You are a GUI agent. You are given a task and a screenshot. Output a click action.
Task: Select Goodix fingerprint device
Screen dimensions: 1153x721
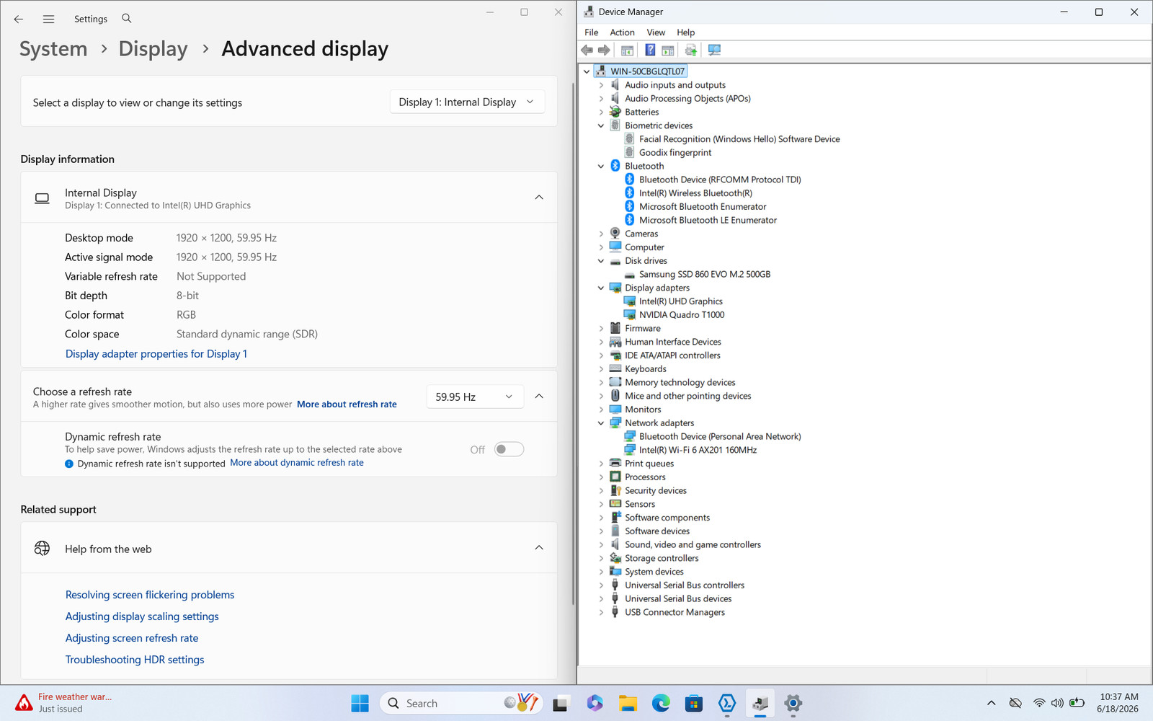(675, 153)
